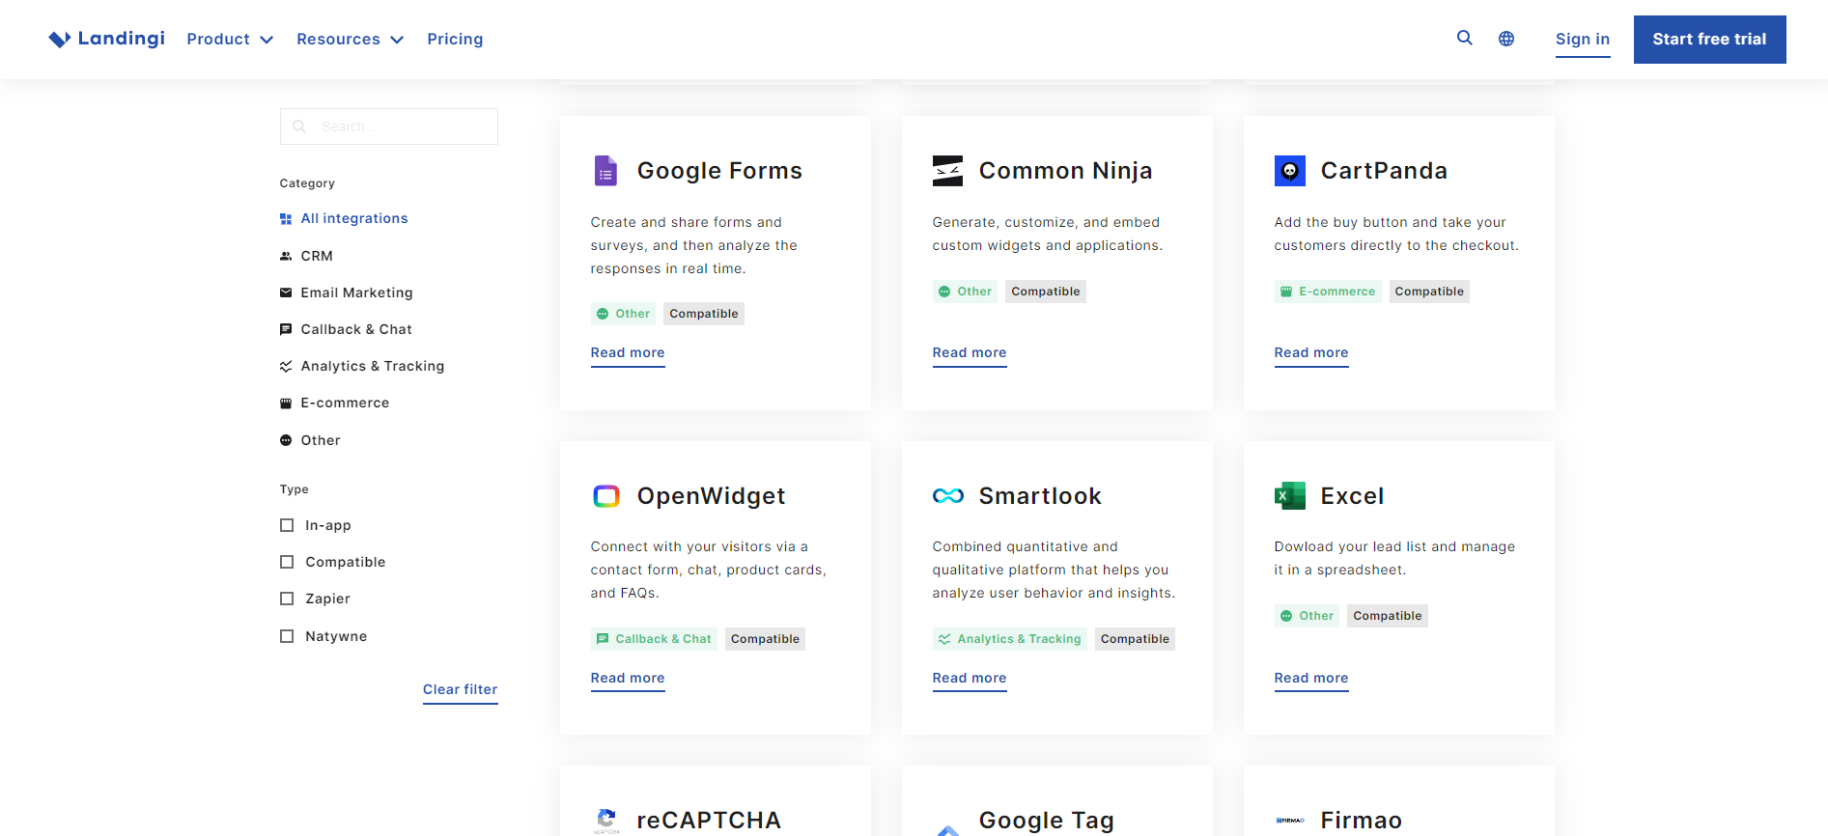This screenshot has height=836, width=1828.
Task: Click the Clear filter link
Action: click(x=461, y=690)
